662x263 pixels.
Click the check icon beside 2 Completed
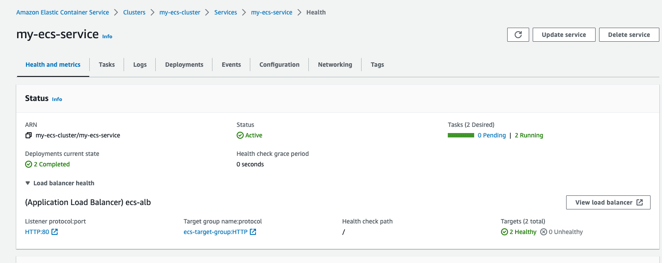point(29,164)
